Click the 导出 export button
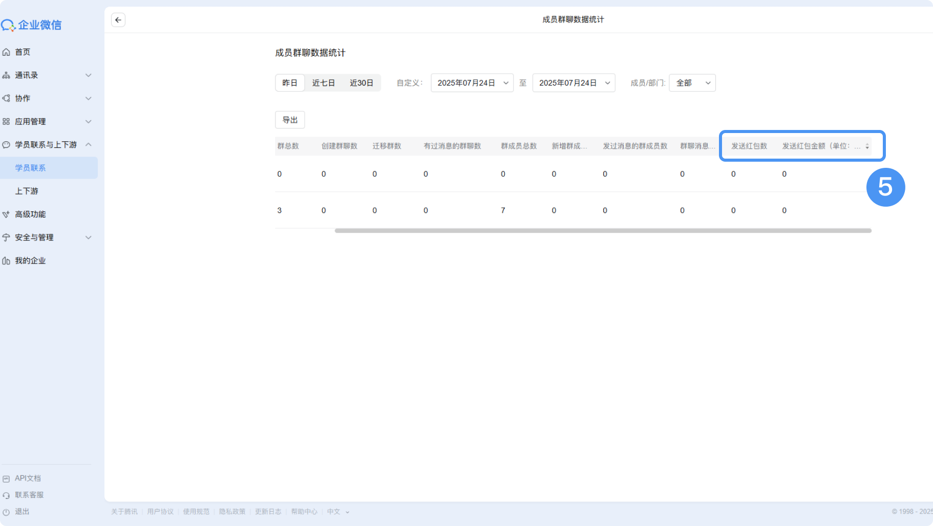This screenshot has width=933, height=526. point(290,120)
